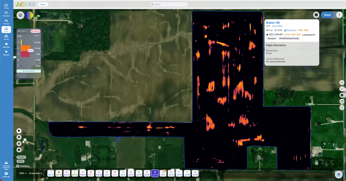The height and width of the screenshot is (181, 346).
Task: Click the Share button
Action: [x=327, y=15]
